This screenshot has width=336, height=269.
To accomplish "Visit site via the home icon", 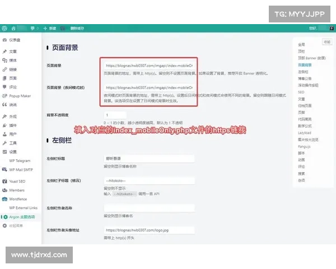I will pos(13,29).
